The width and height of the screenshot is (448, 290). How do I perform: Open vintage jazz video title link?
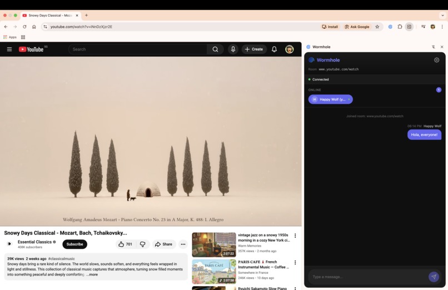[x=263, y=238]
